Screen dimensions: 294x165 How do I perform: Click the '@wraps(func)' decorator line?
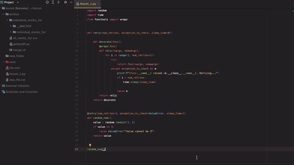108,46
